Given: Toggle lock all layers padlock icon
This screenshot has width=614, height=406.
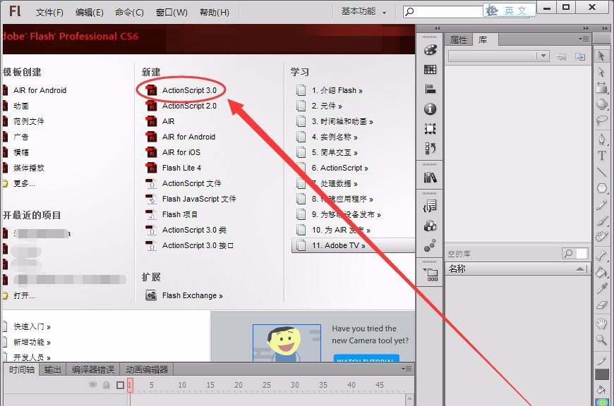Looking at the screenshot, I should 106,385.
